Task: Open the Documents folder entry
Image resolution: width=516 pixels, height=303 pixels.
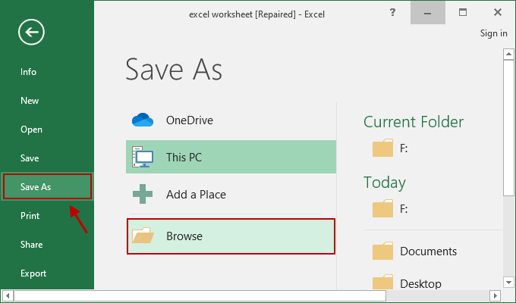Action: click(x=428, y=251)
